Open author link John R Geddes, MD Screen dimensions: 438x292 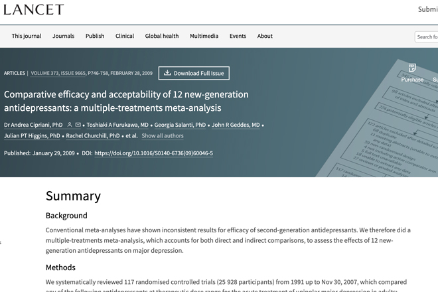tap(236, 125)
